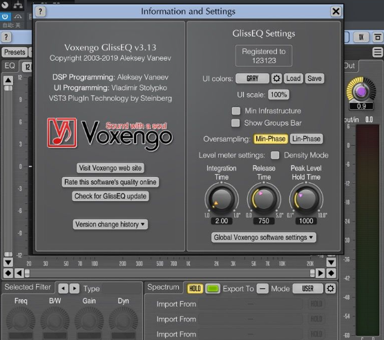The height and width of the screenshot is (340, 384).
Task: Click the right-pointing scroll arrow under spectrum
Action: click(320, 273)
